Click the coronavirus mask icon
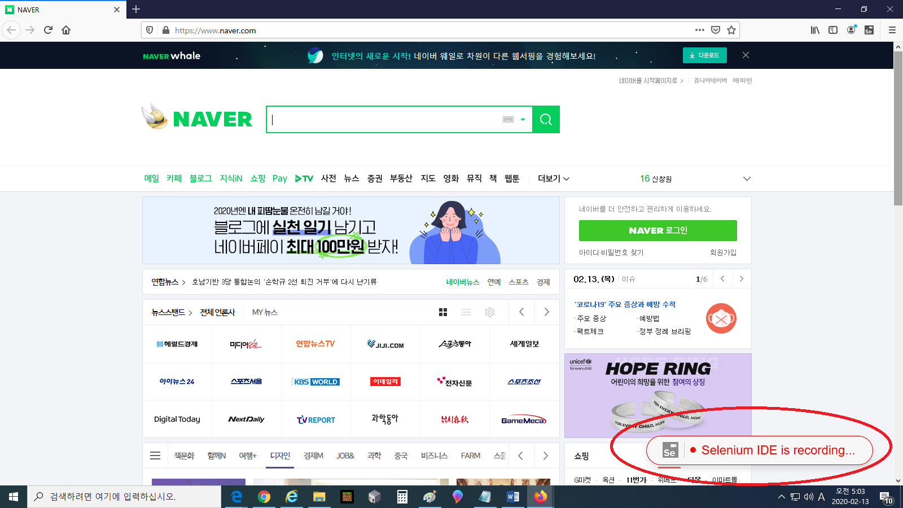This screenshot has height=508, width=903. (x=721, y=318)
